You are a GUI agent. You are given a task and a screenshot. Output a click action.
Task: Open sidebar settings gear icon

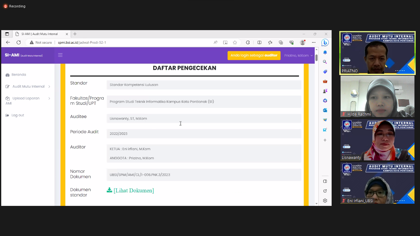coord(325,201)
